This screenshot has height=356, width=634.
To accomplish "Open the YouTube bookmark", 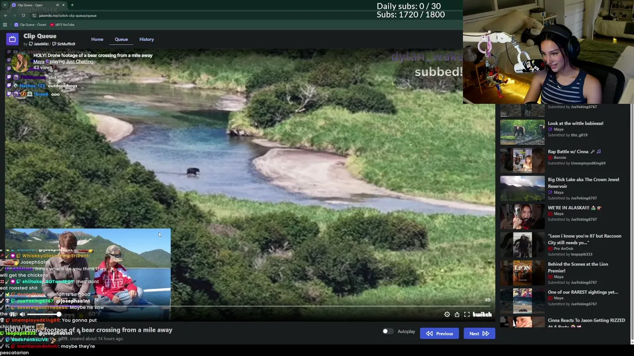I will (62, 25).
